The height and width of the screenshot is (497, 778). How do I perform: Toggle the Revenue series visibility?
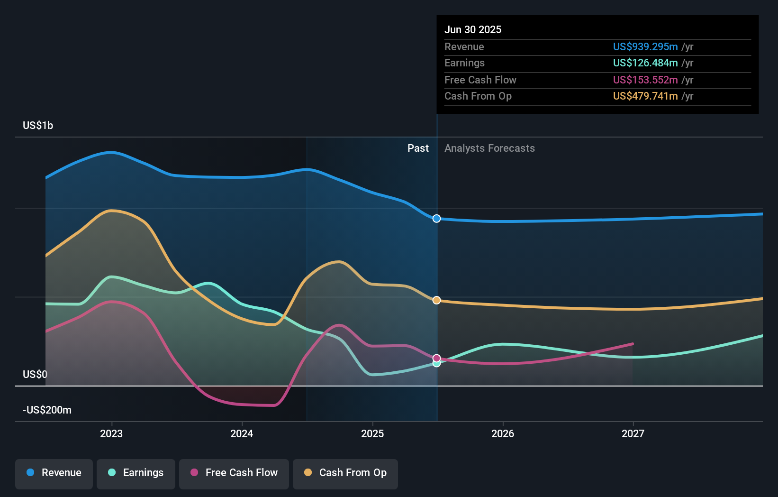point(54,473)
